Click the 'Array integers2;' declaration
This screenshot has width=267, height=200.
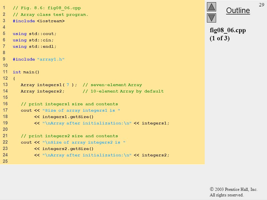pyautogui.click(x=43, y=91)
